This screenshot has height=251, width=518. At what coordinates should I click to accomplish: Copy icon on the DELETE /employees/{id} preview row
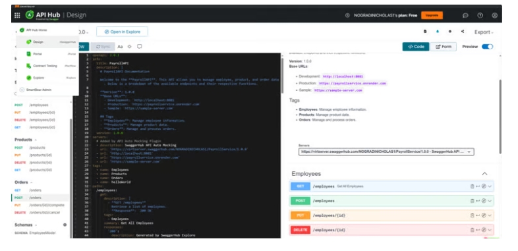(x=472, y=230)
